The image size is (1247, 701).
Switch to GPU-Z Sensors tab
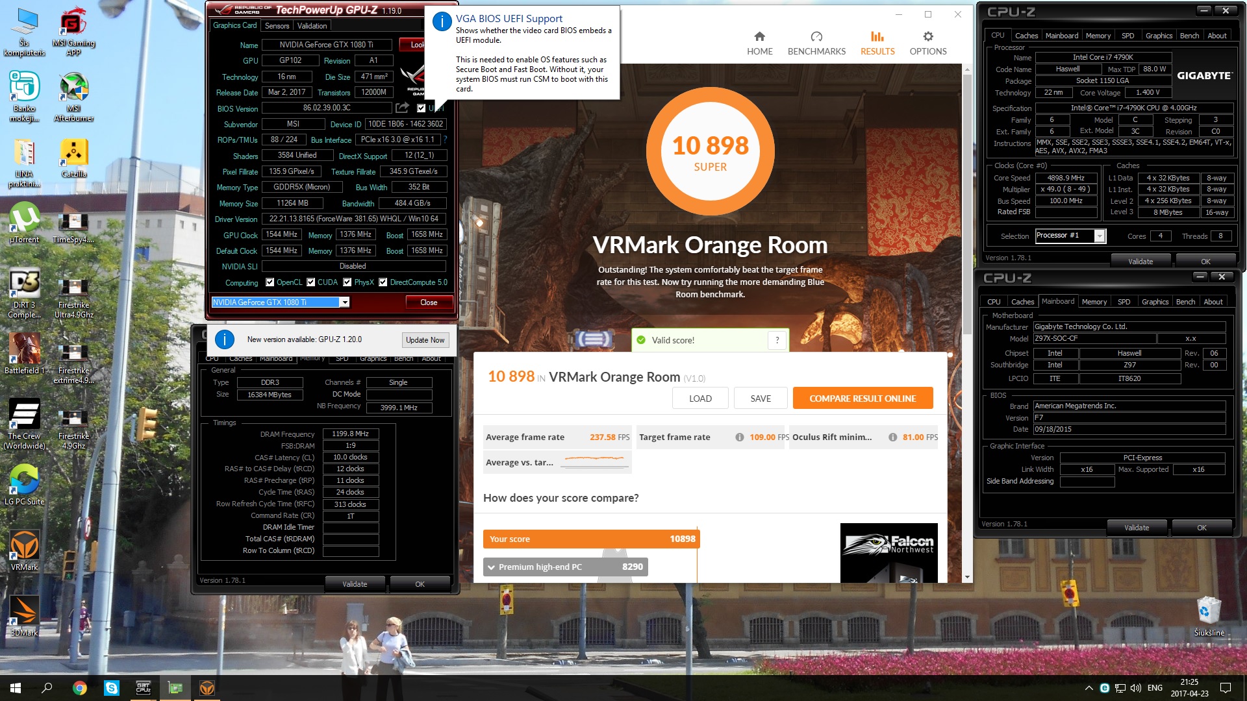[x=277, y=26]
